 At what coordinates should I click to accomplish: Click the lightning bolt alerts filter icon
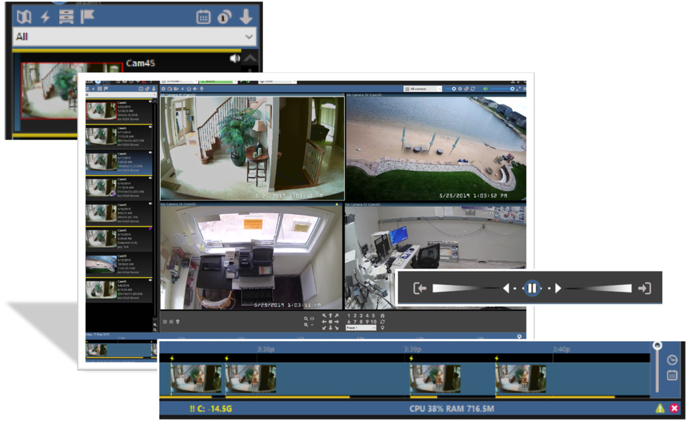pos(45,16)
